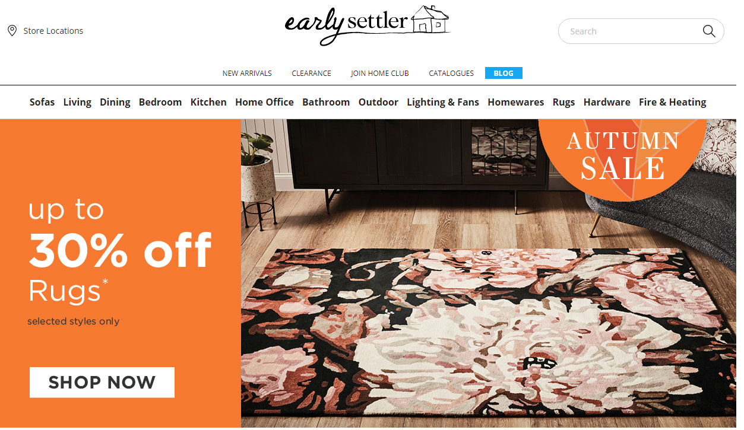Viewport: 744px width, 430px height.
Task: Open the Bedroom category
Action: click(160, 102)
